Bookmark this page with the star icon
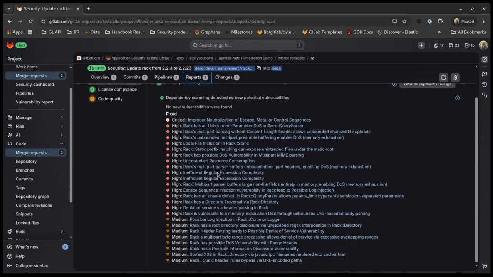493x277 pixels. (404, 22)
